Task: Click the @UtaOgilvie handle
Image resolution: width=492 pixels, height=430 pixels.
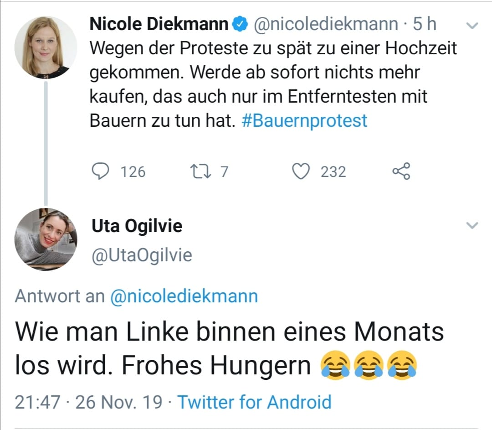Action: [142, 256]
